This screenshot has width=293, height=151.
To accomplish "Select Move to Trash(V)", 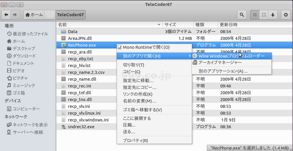I will [154, 110].
